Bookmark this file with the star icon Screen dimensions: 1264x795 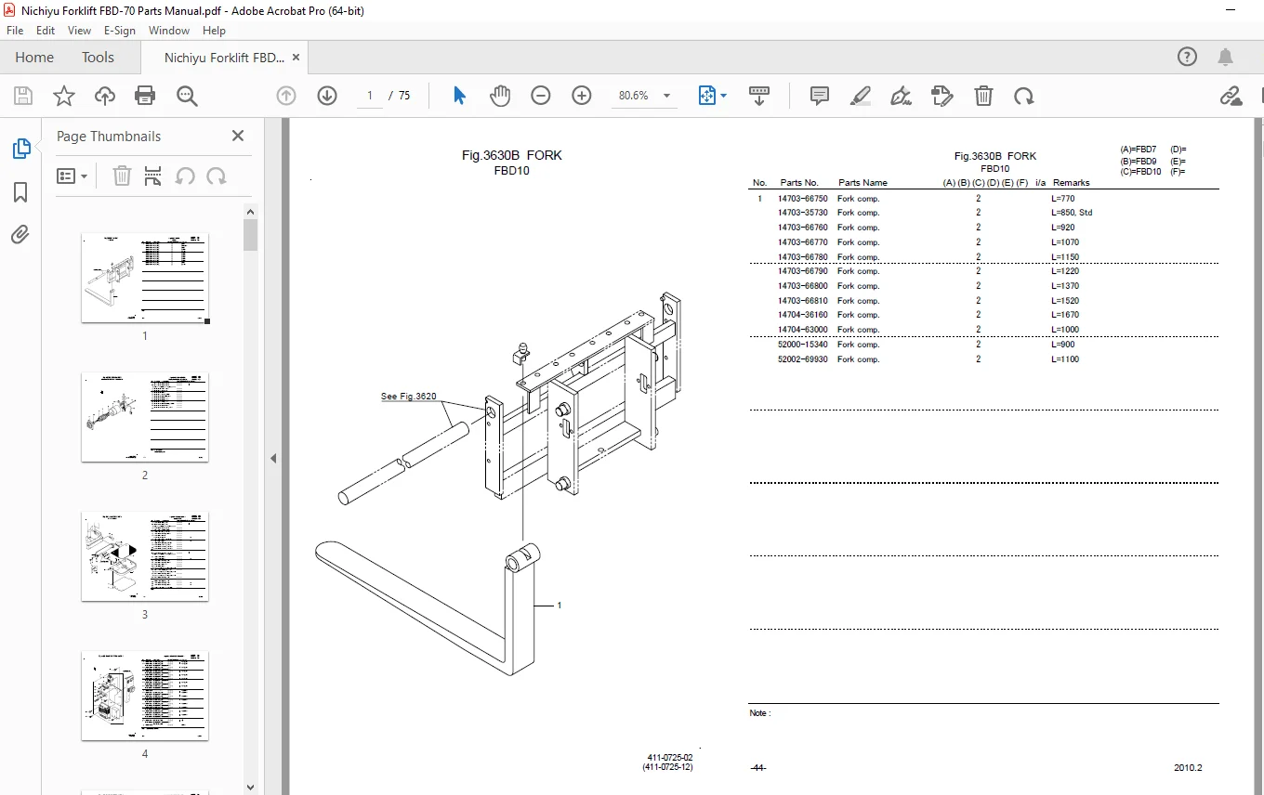63,96
